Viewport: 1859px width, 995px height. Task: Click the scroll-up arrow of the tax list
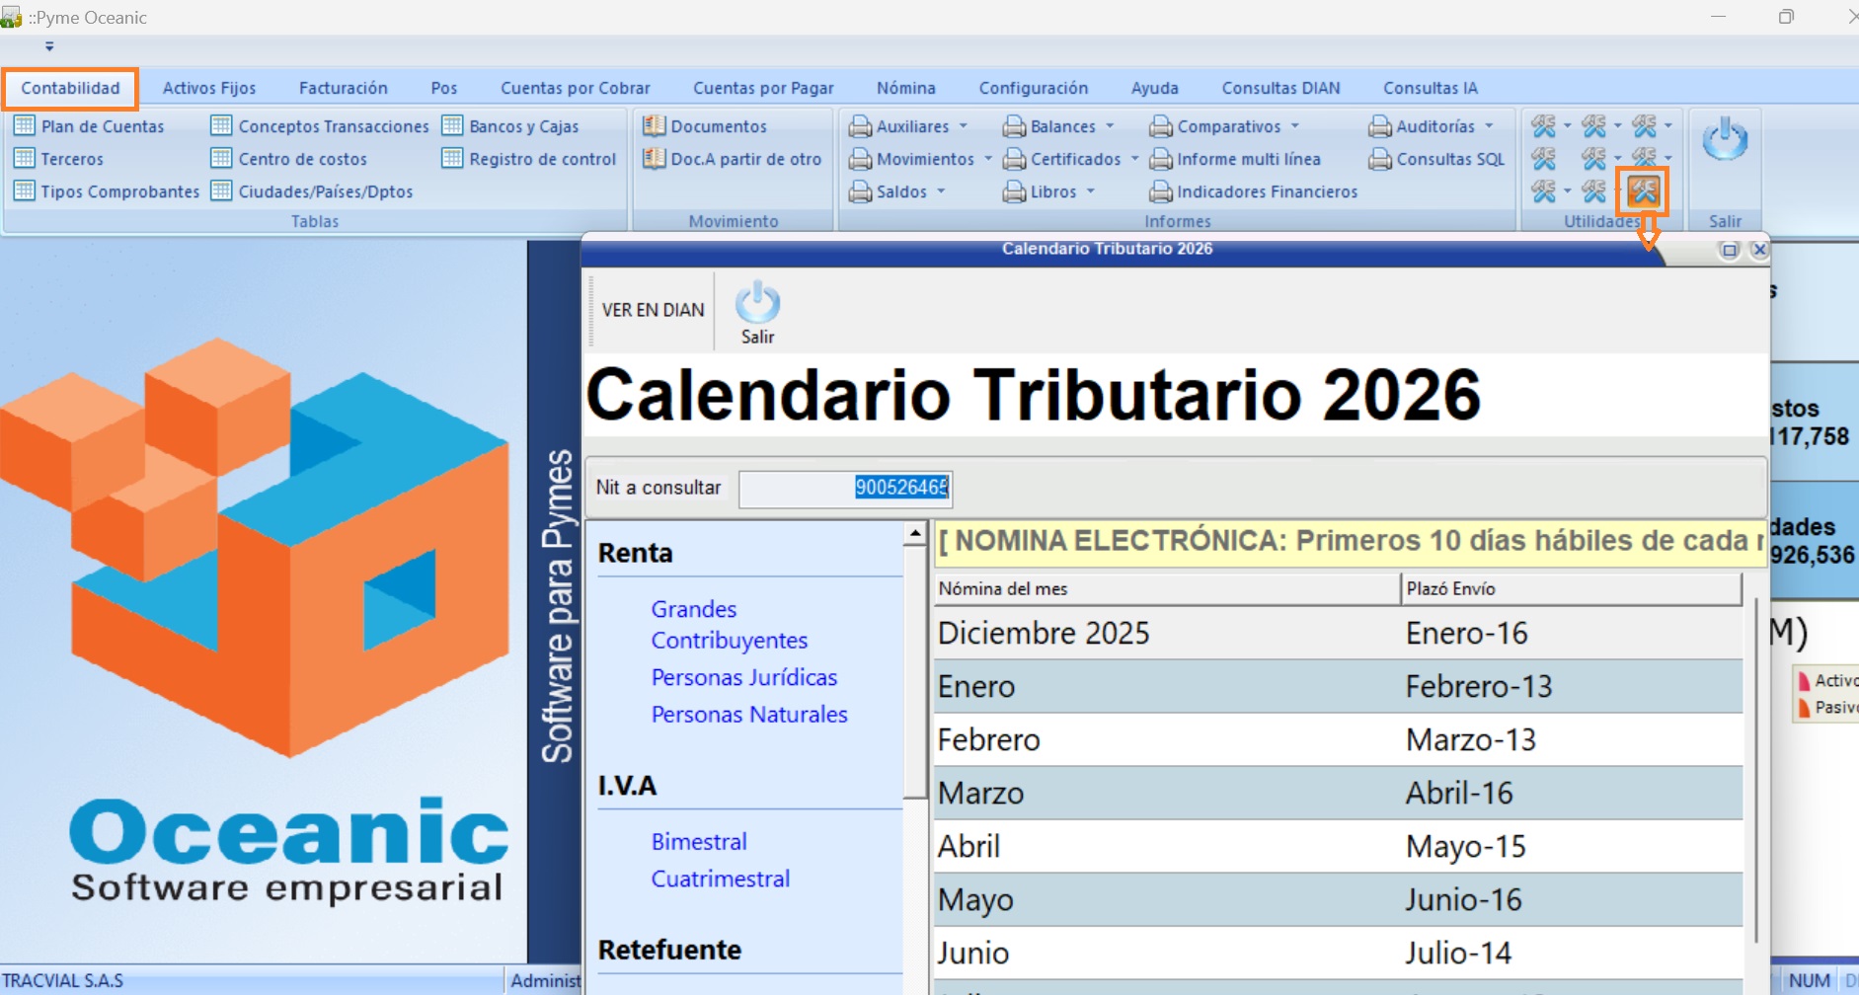[x=915, y=534]
